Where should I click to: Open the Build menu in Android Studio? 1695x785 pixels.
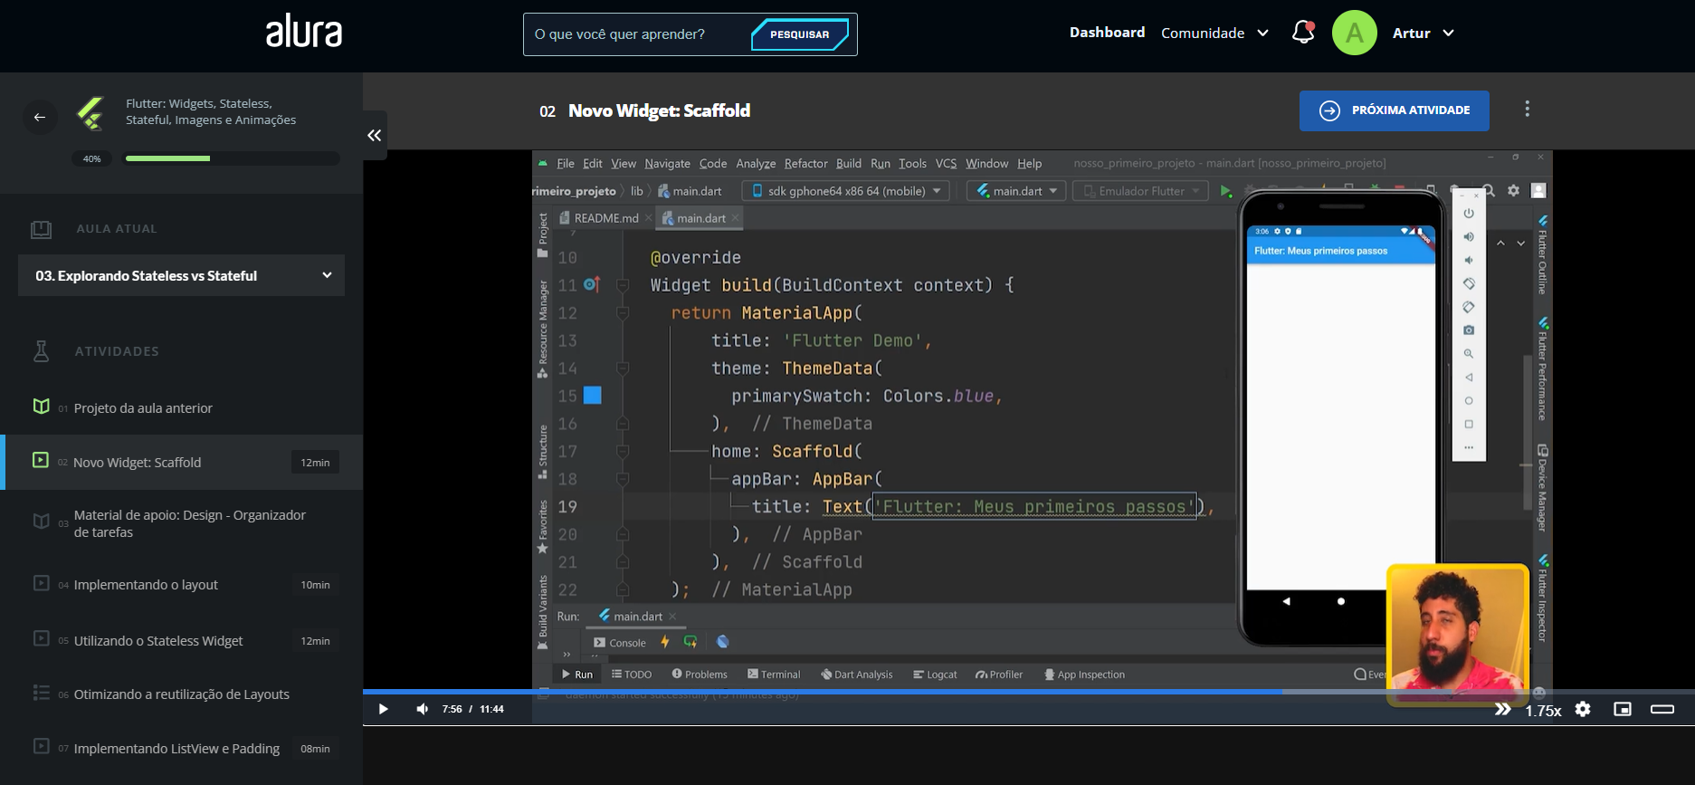(848, 163)
